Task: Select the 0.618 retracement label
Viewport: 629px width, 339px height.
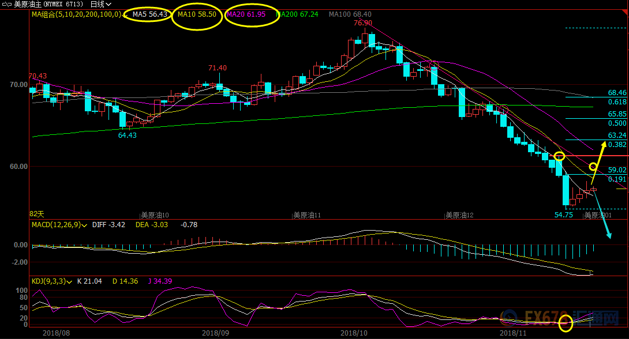Action: (617, 102)
